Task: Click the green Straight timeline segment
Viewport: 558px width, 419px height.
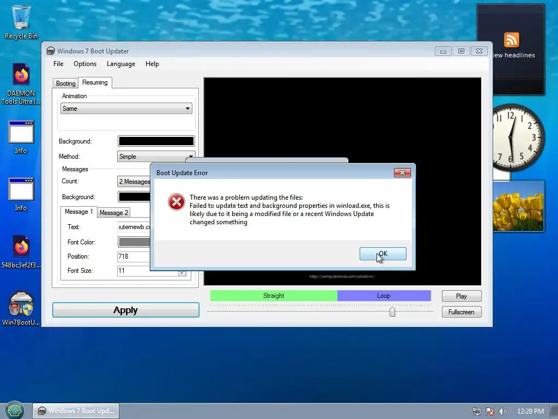Action: (274, 296)
